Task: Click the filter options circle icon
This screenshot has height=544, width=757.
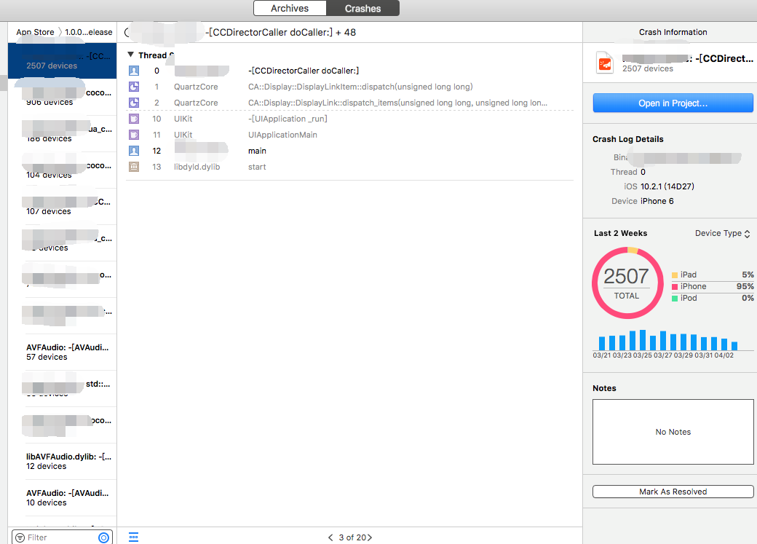Action: [104, 537]
